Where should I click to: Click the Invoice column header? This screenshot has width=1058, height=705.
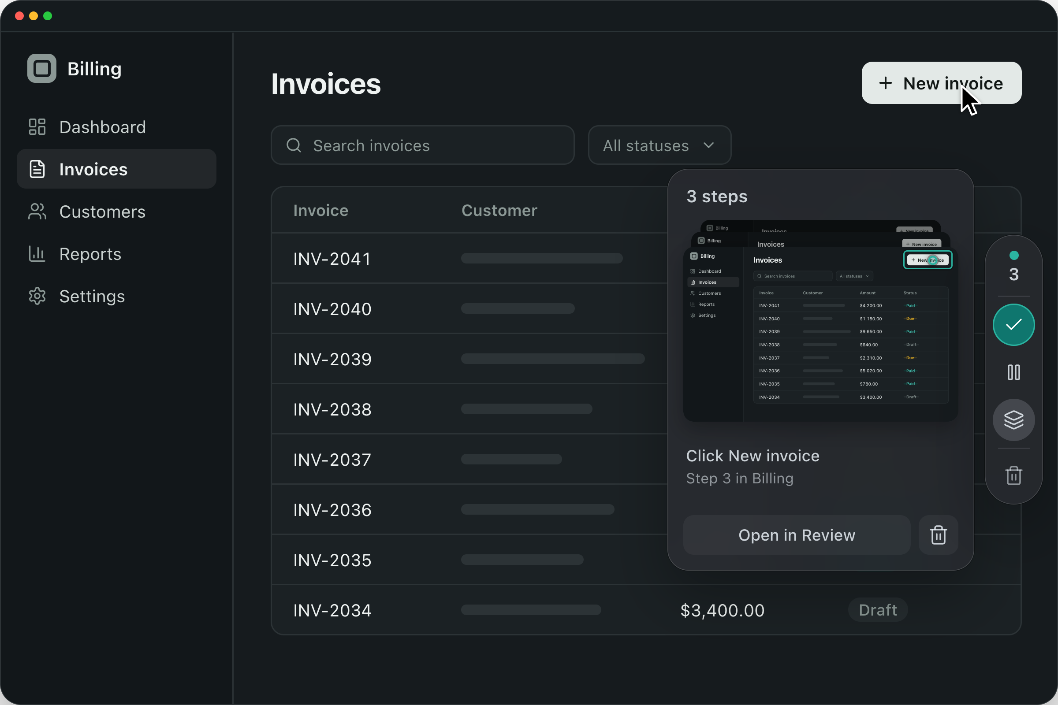pos(321,211)
